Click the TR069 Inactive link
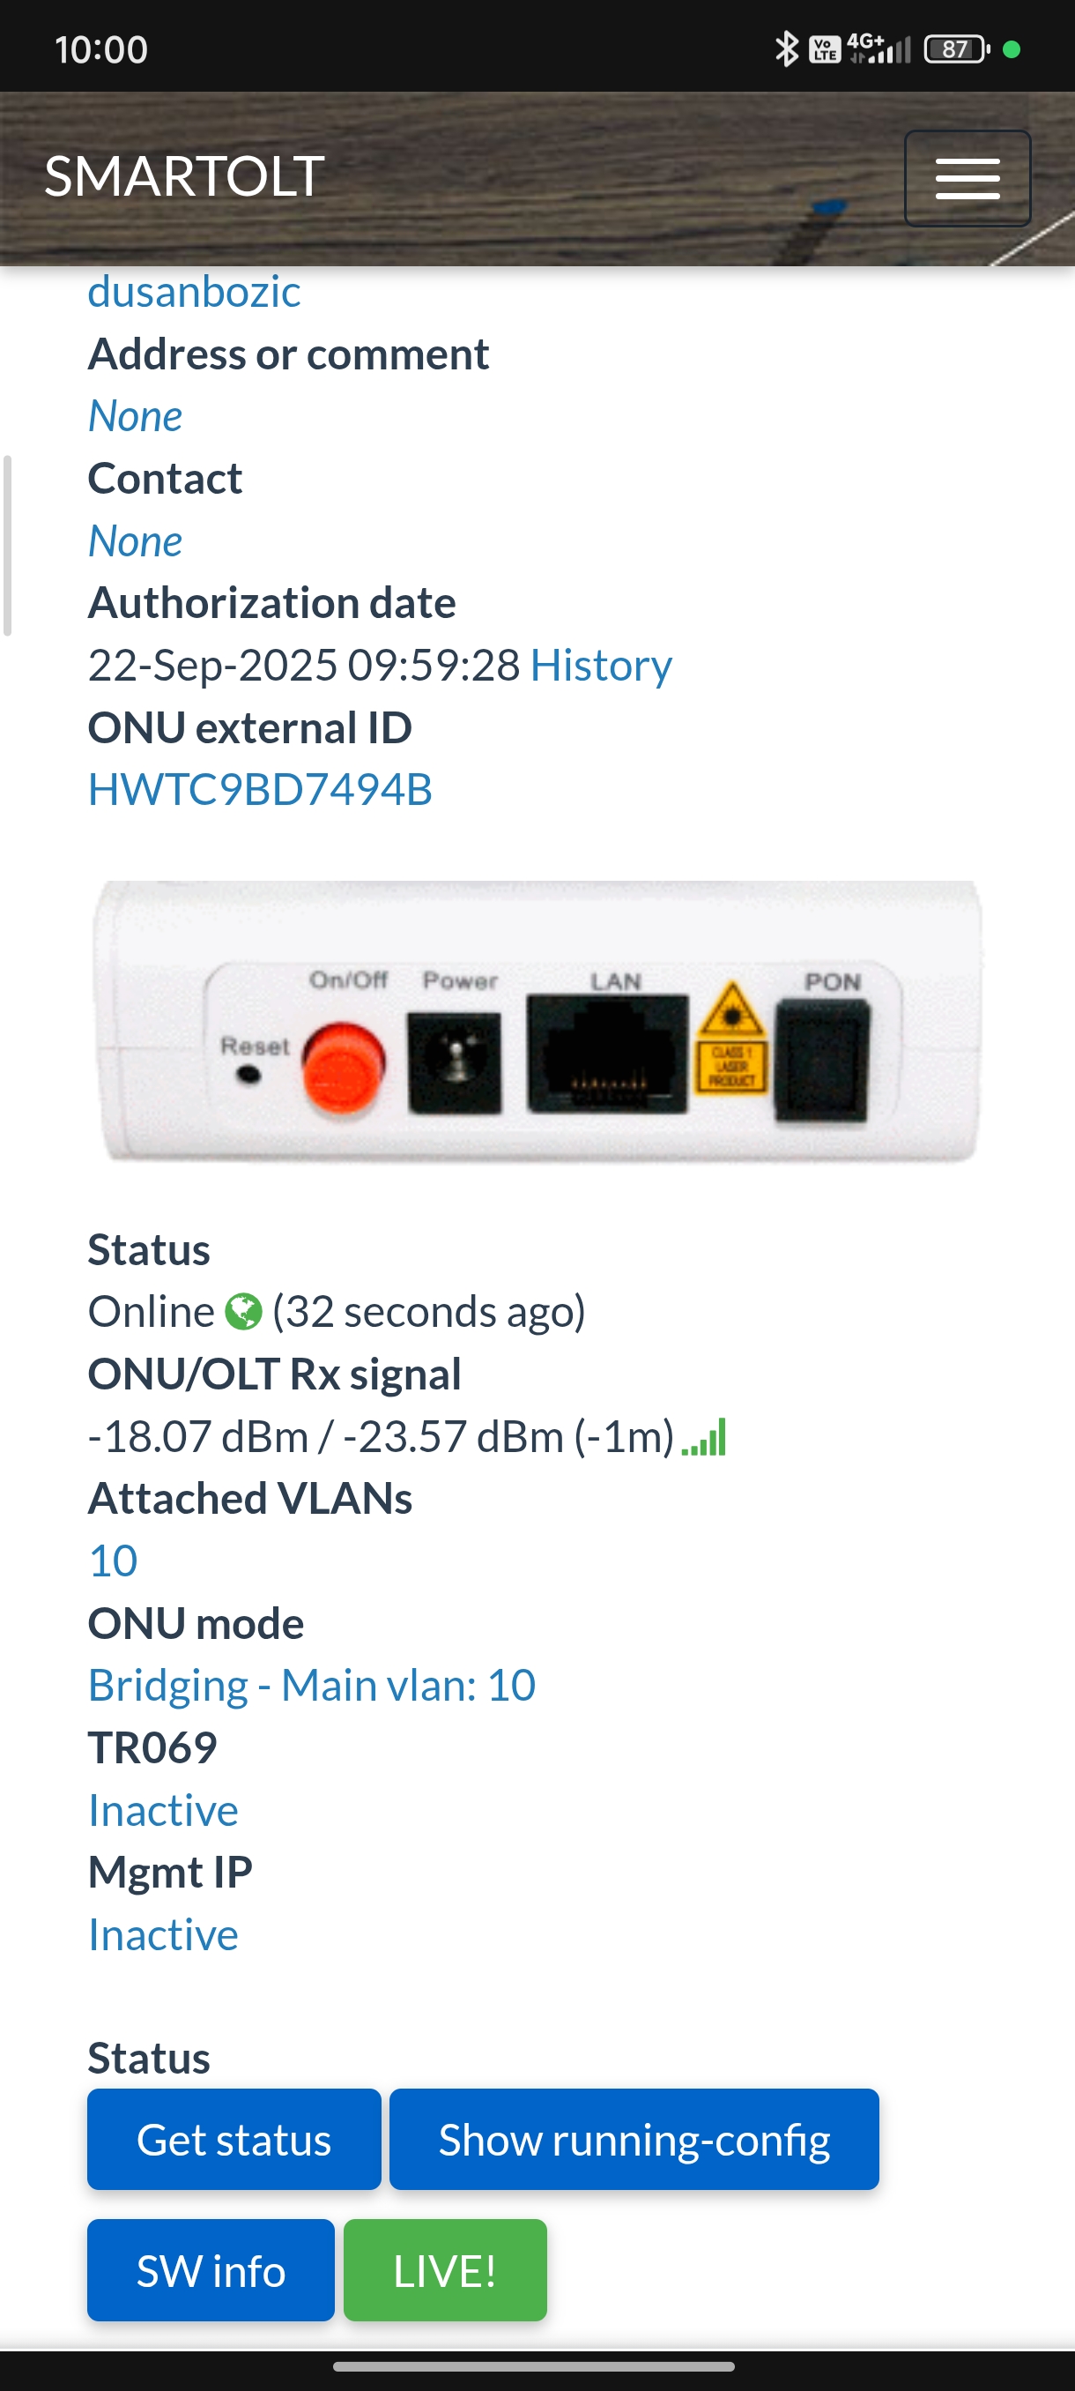 coord(163,1810)
